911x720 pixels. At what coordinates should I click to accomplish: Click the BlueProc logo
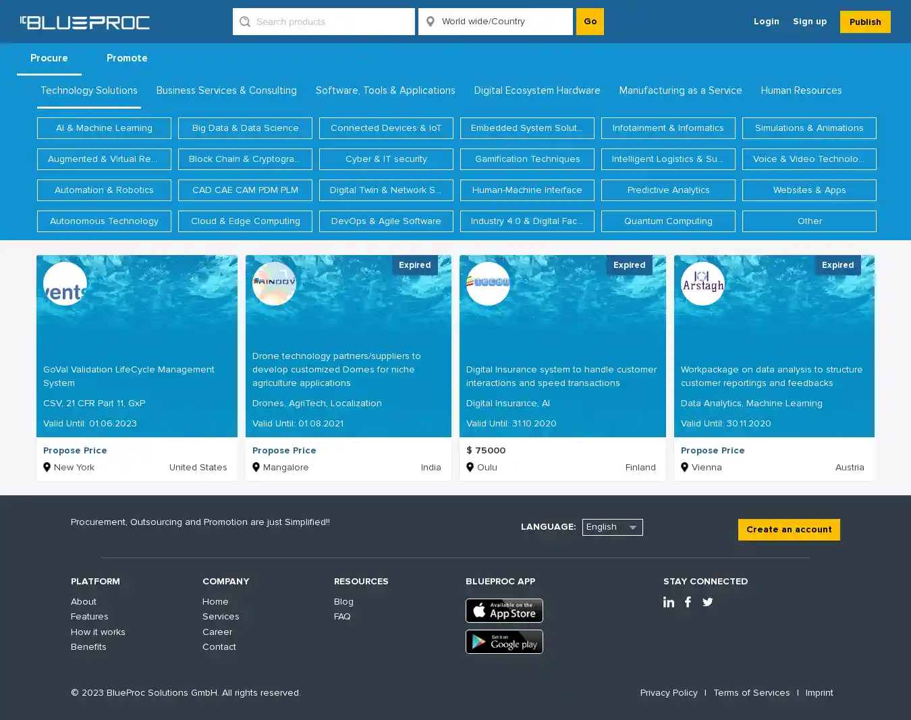pyautogui.click(x=85, y=22)
